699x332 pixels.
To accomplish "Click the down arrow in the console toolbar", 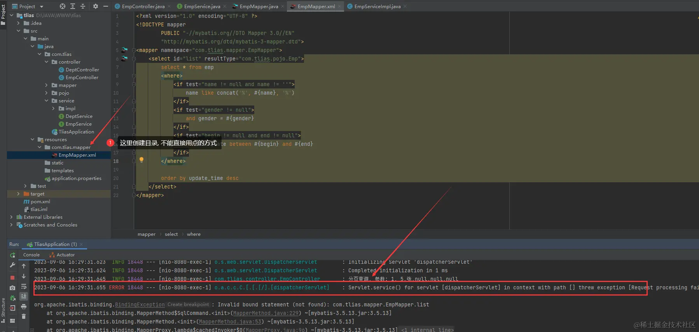I will coord(24,276).
